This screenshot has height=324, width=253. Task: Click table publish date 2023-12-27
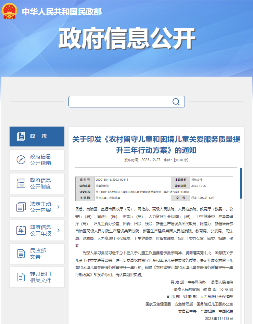(x=199, y=186)
